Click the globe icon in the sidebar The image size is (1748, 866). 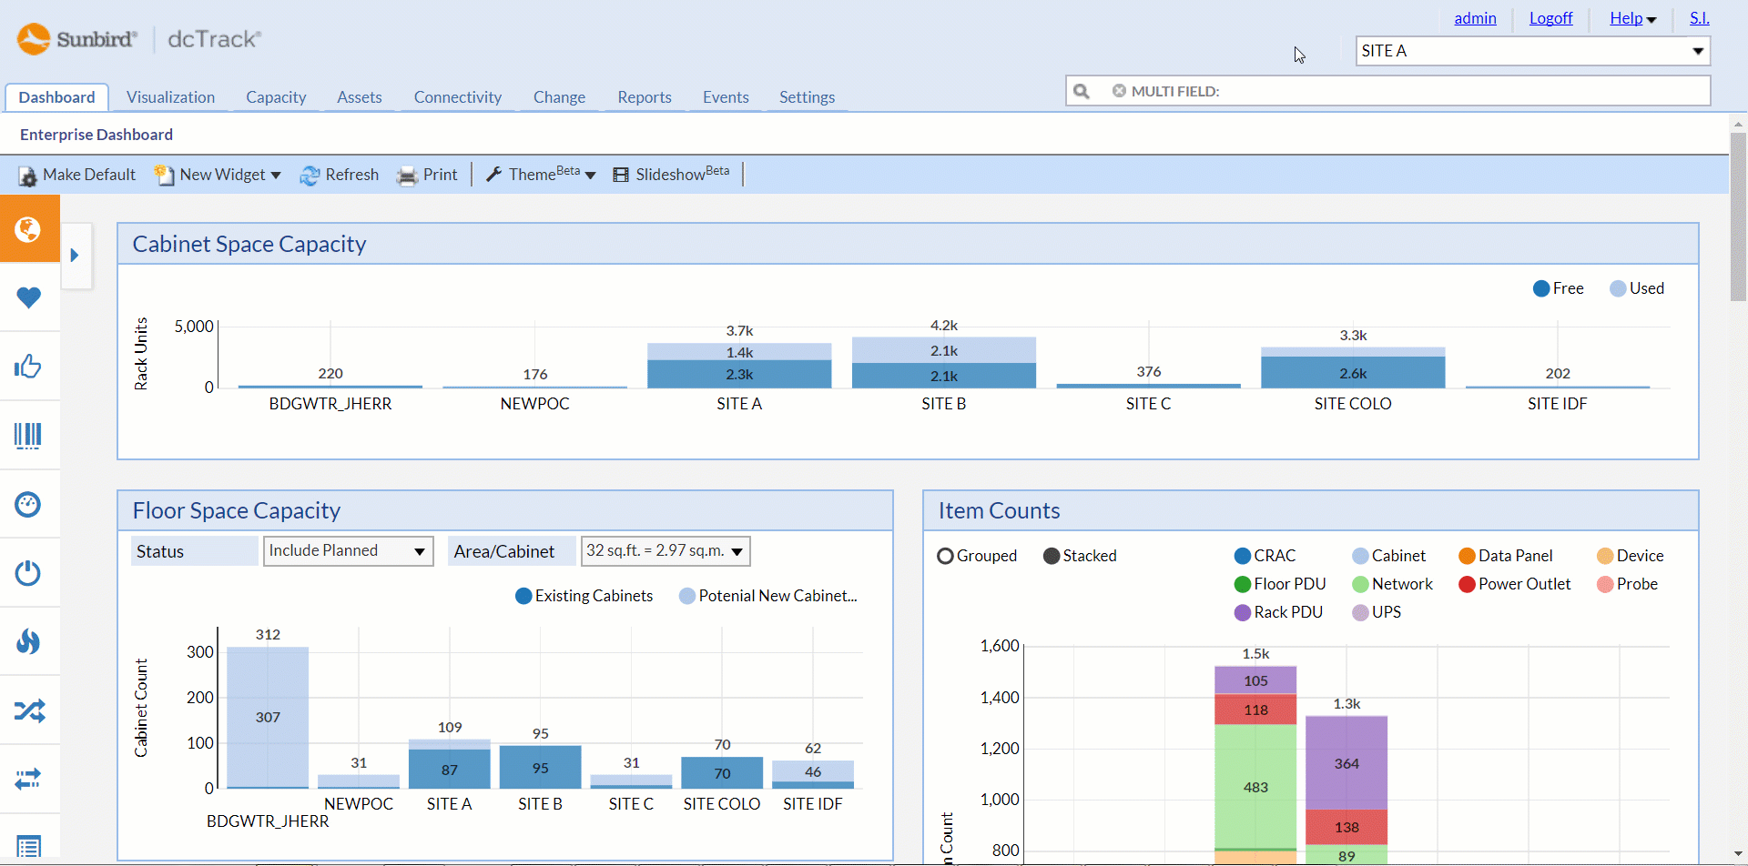[29, 228]
